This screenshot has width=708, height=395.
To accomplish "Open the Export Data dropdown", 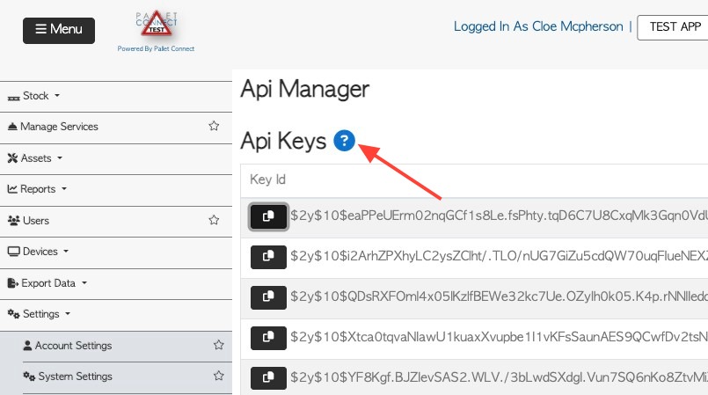I will tap(48, 283).
